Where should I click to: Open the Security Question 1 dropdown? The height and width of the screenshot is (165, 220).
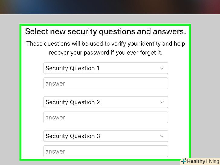pyautogui.click(x=105, y=68)
